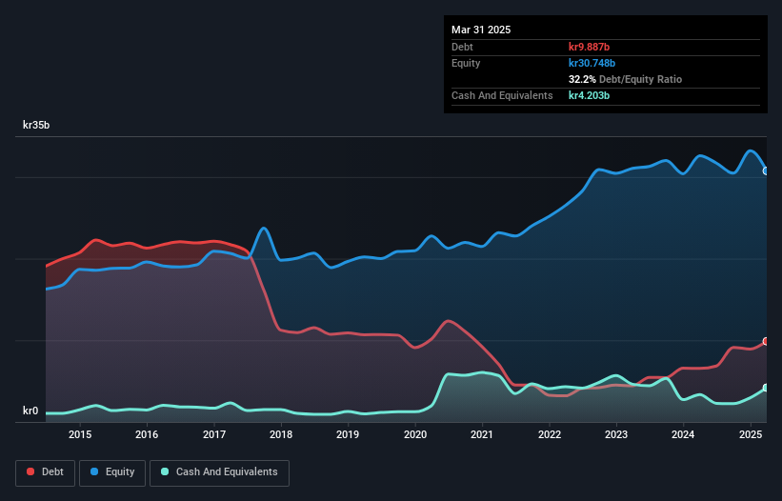Select the 2025 x-axis label
Viewport: 782px width, 501px height.
click(x=751, y=434)
